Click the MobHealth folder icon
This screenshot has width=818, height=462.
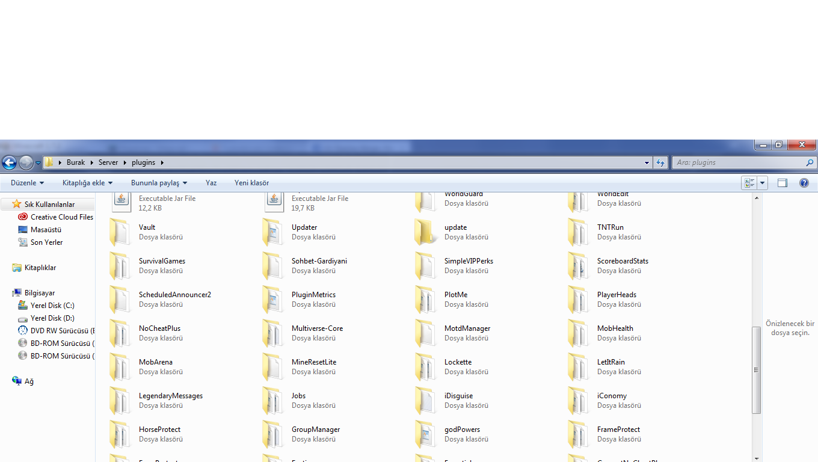(x=579, y=333)
